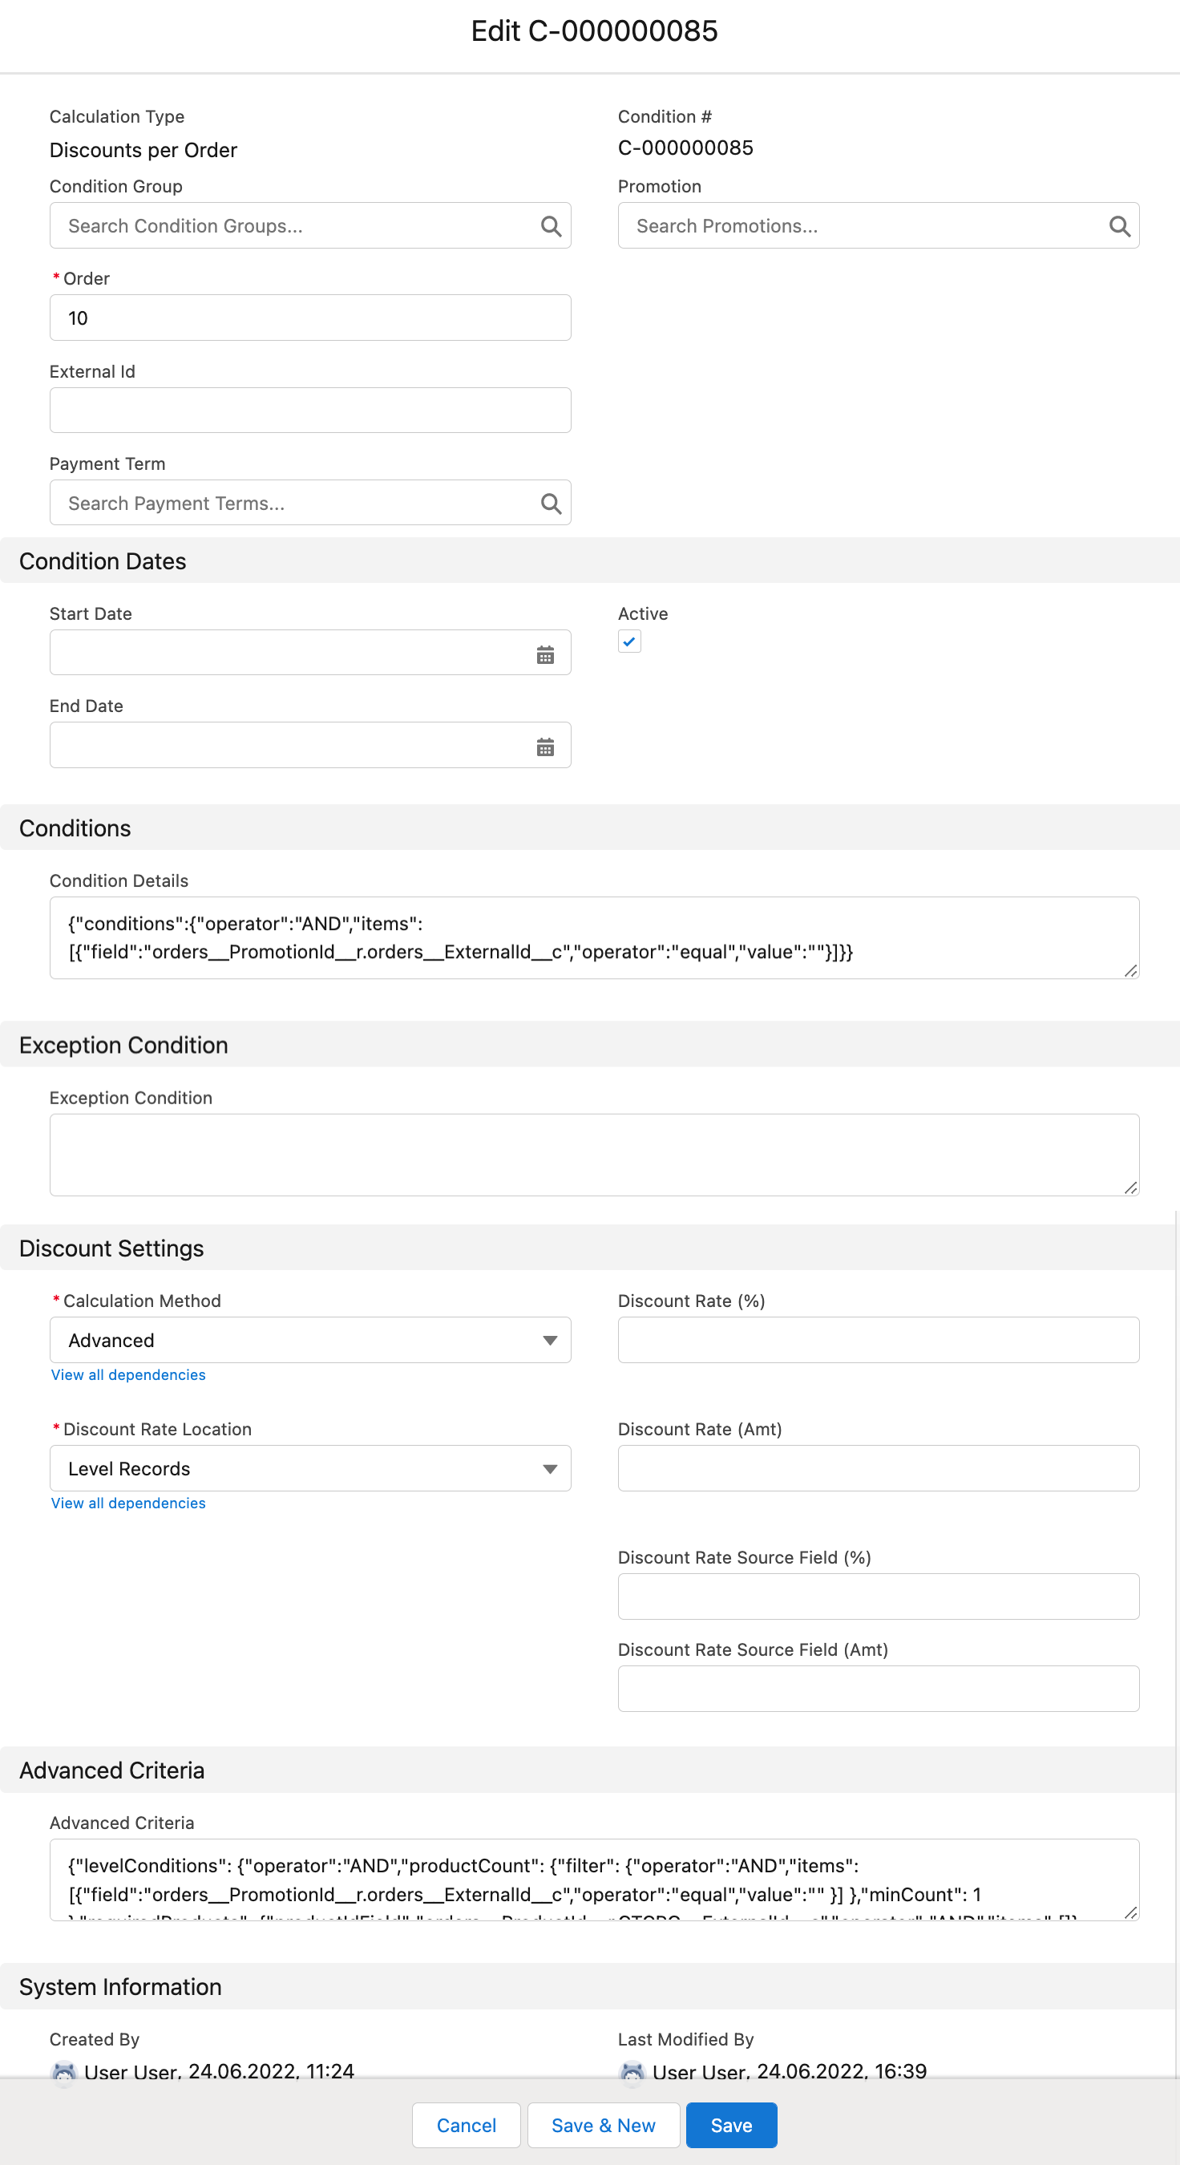This screenshot has width=1180, height=2165.
Task: Click the Condition Group search magnifier icon
Action: (551, 226)
